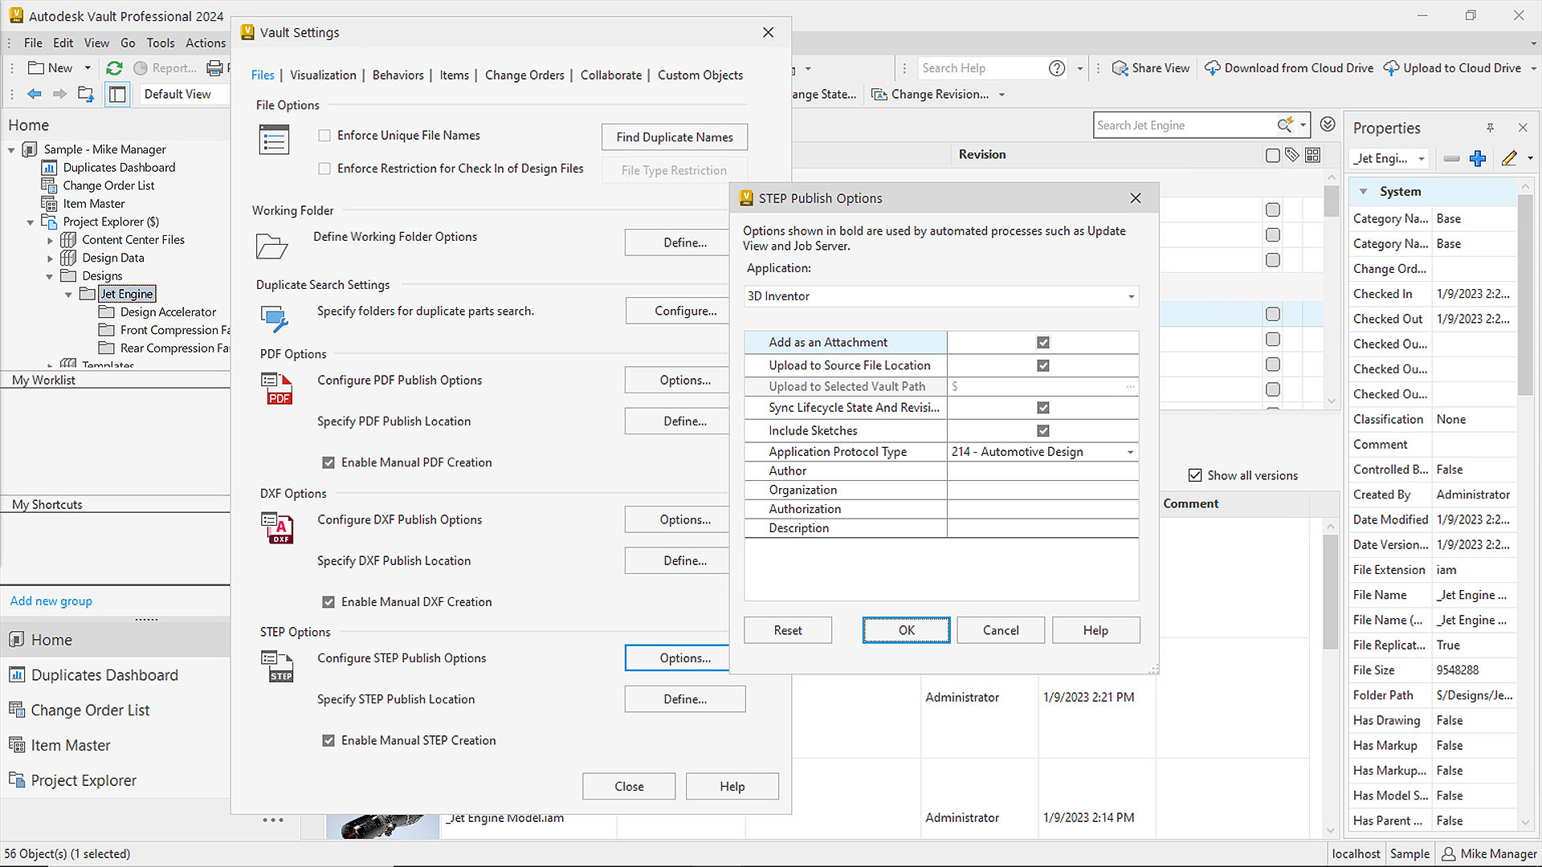This screenshot has height=867, width=1542.
Task: Switch to the Behaviors tab
Action: click(x=398, y=75)
